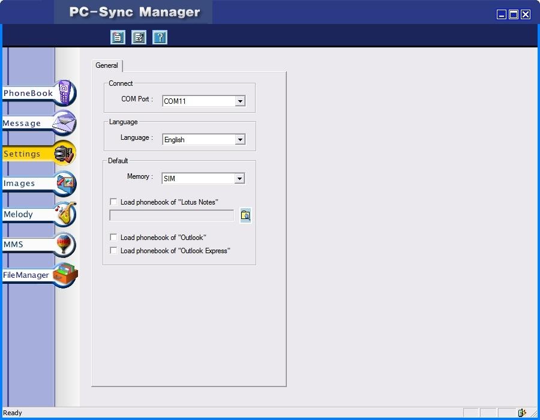Switch to the Settings sidebar label
540x420 pixels.
tap(22, 154)
